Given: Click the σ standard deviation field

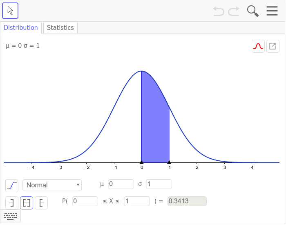Looking at the screenshot, I should tap(159, 184).
